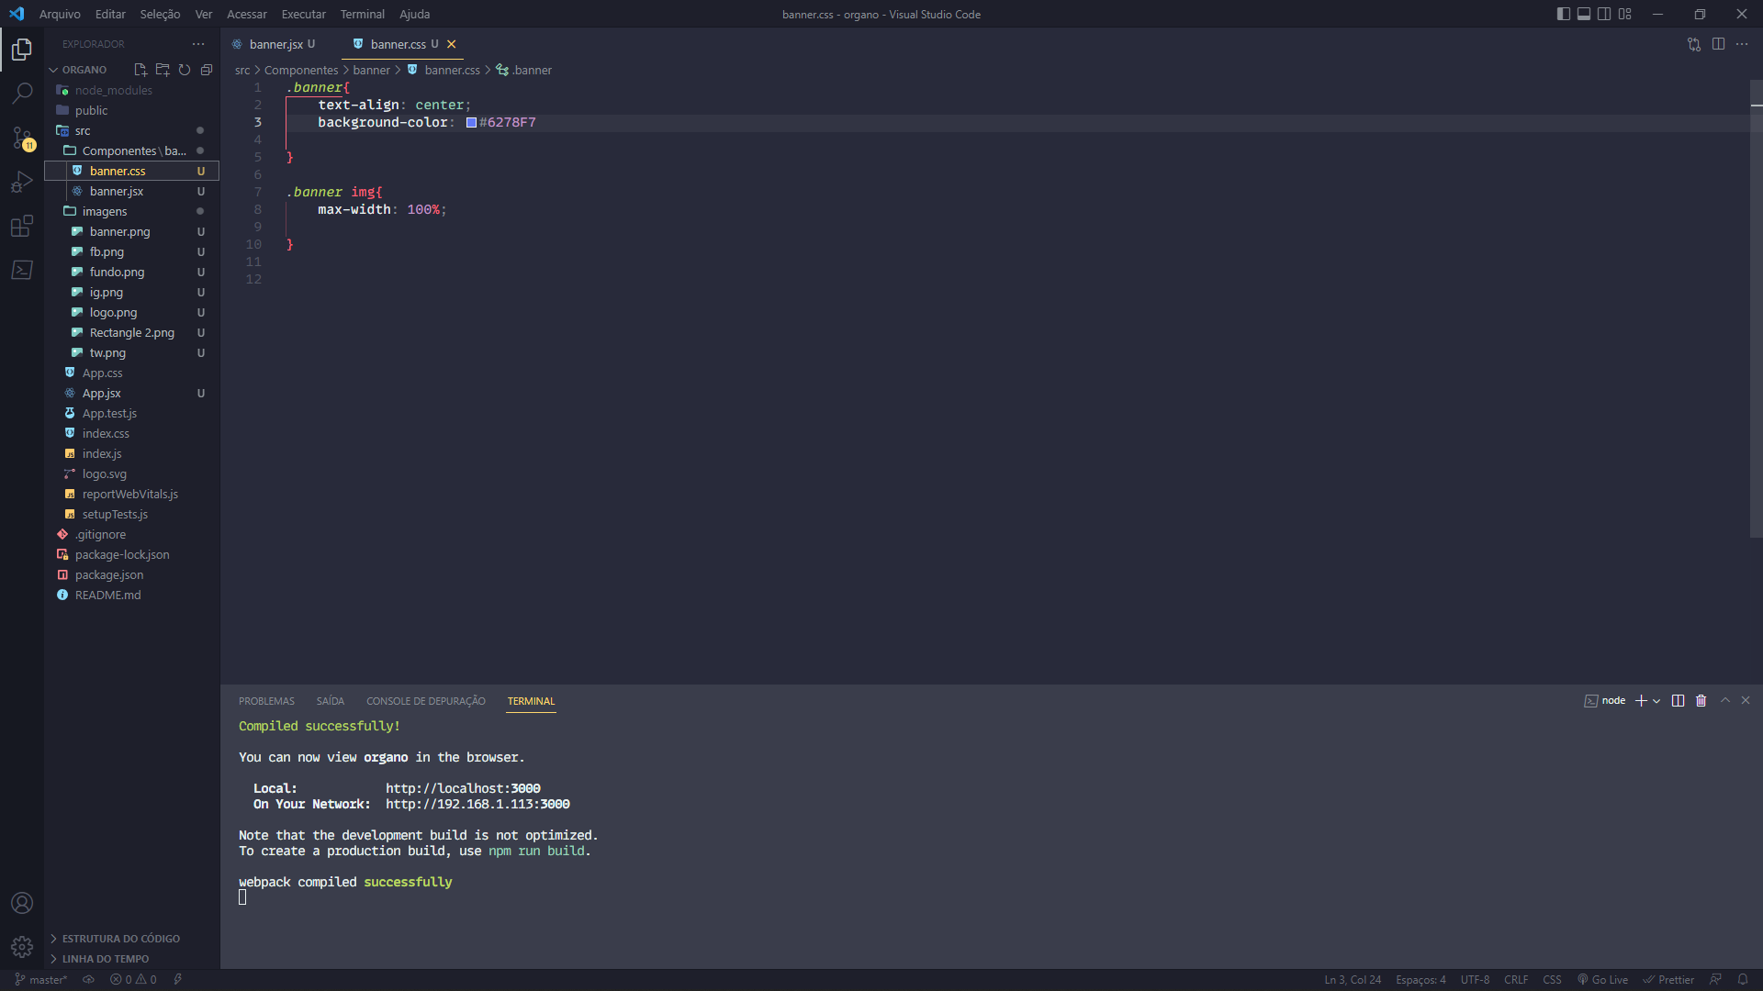Screen dimensions: 1763x991
Task: Open fundo.png in the imagens folder
Action: point(131,272)
